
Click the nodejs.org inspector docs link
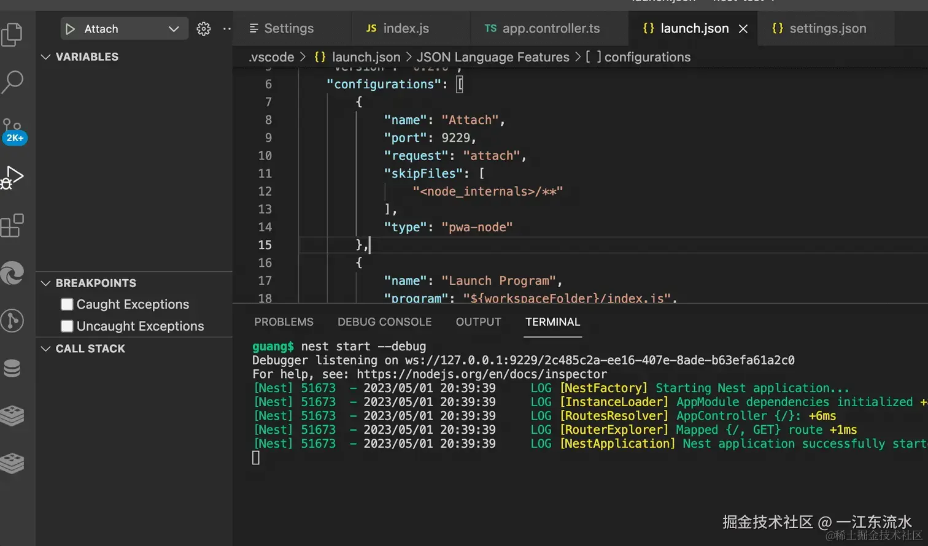(481, 374)
